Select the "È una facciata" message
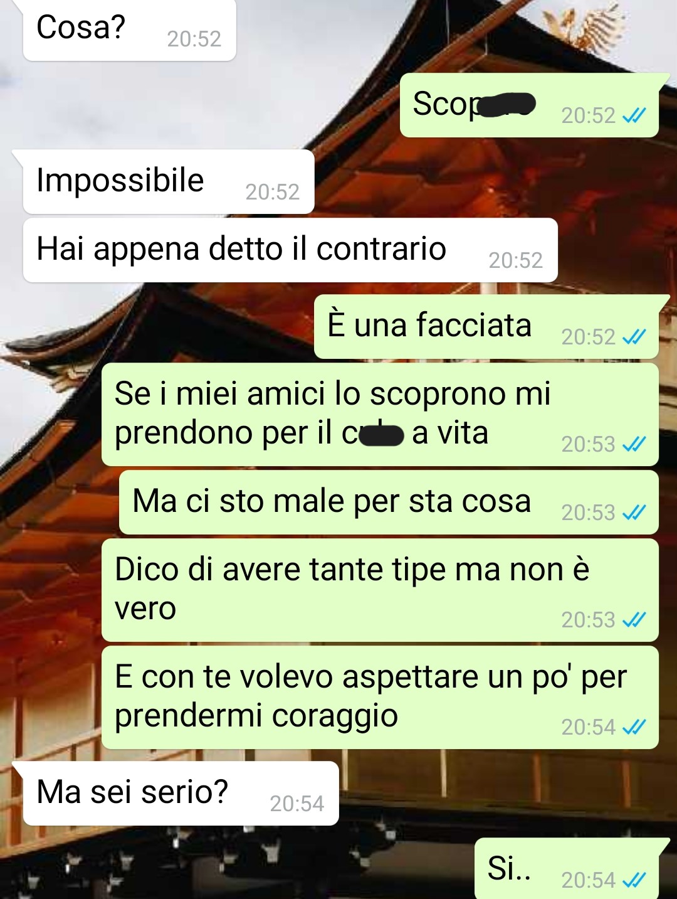Viewport: 677px width, 899px height. click(x=486, y=327)
